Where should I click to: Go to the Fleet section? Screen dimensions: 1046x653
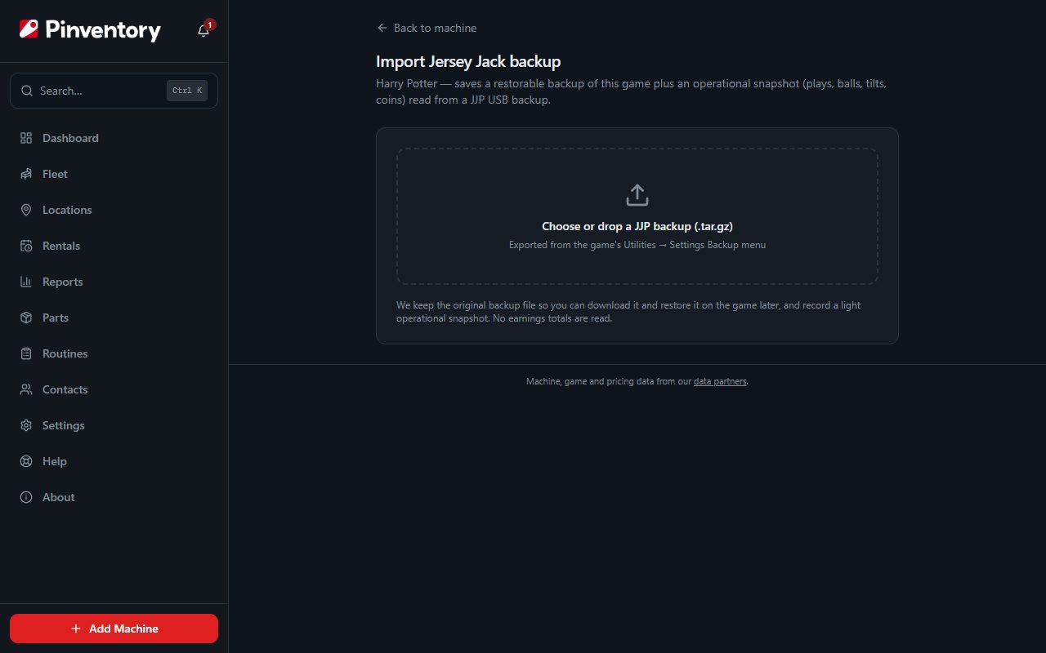[114, 174]
